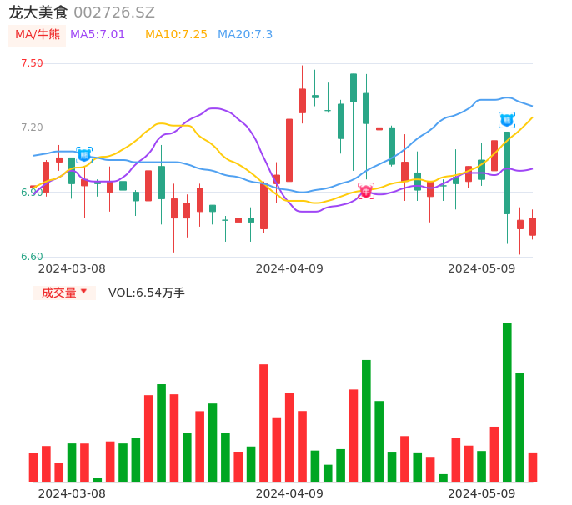Click the 7.50 price axis label
Viewport: 572px width, 505px height.
32,63
